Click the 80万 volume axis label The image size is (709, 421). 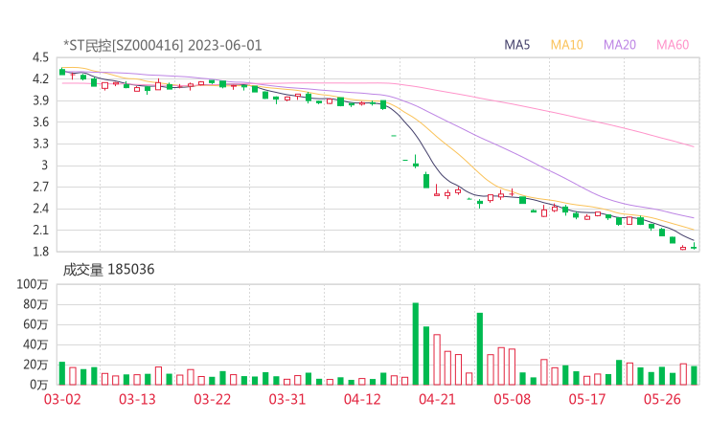coord(35,304)
